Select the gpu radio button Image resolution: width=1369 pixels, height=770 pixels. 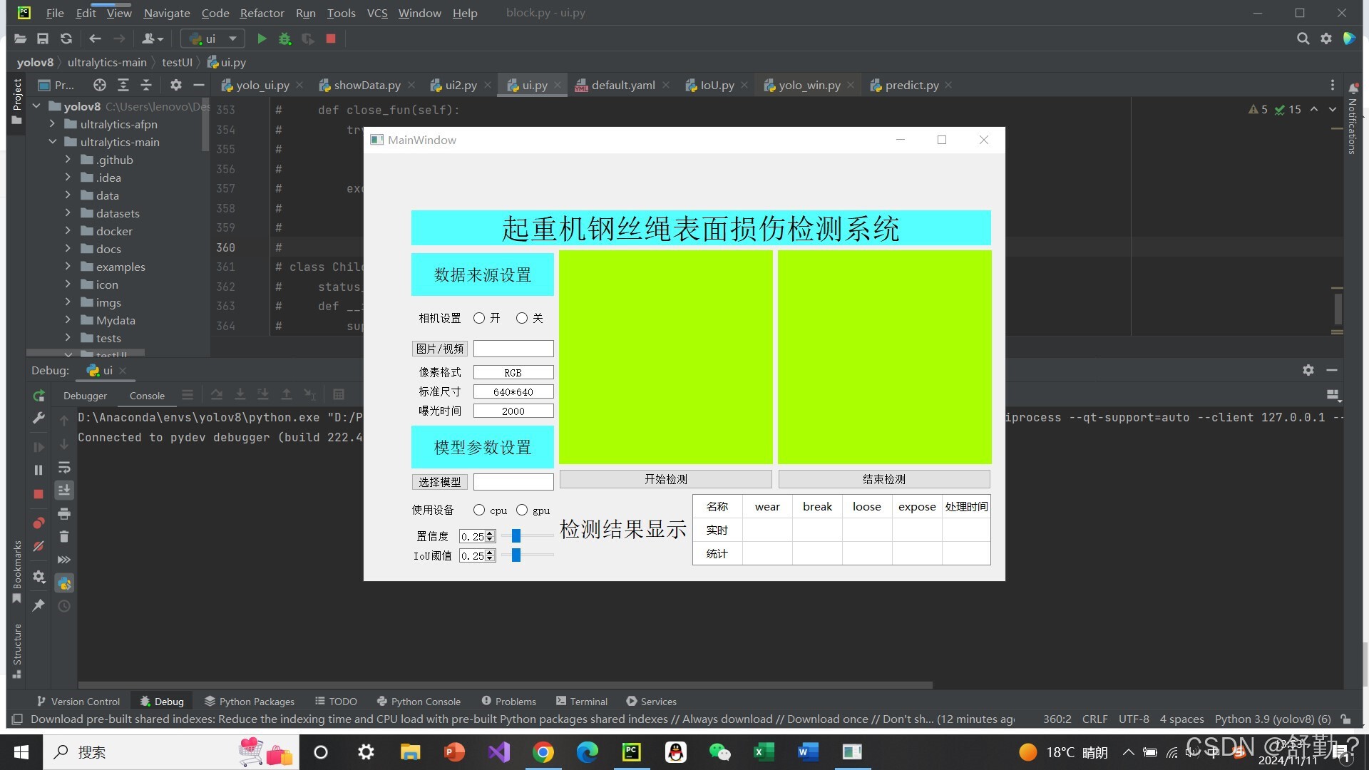pyautogui.click(x=521, y=510)
